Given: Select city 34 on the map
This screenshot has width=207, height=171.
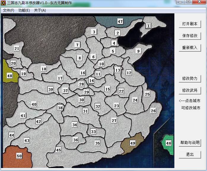Looking at the screenshot, I should [x=75, y=125].
